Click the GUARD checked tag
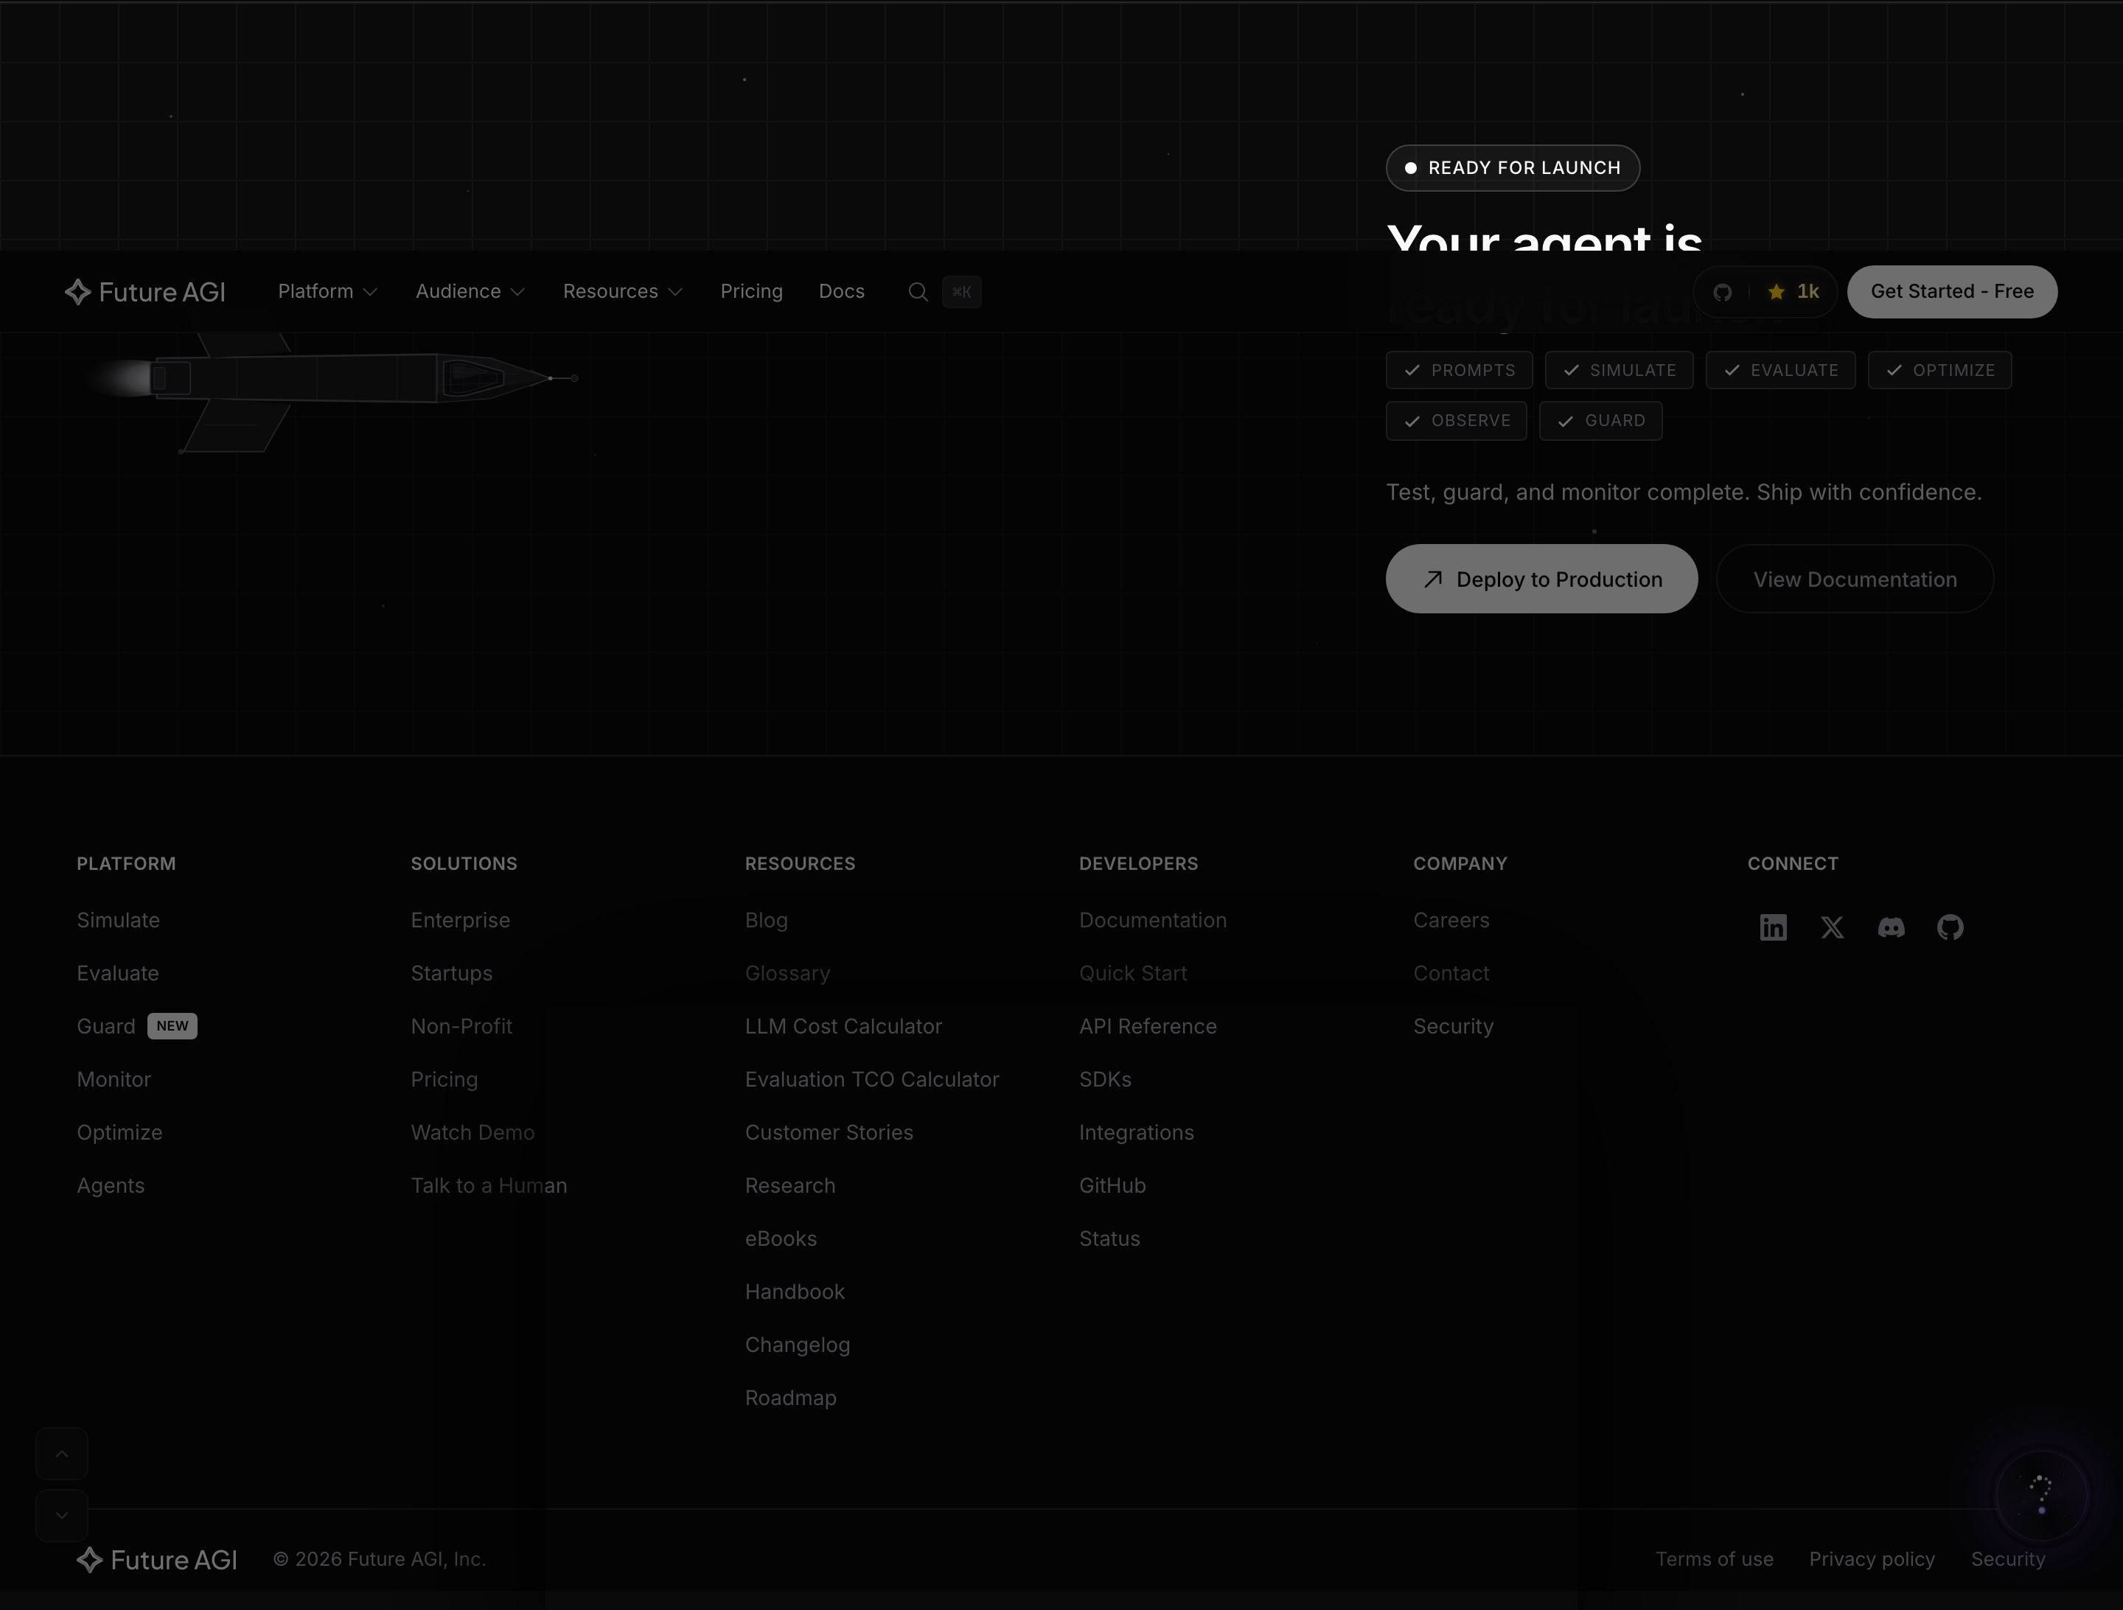Screen dimensions: 2123x1610 [1601, 420]
